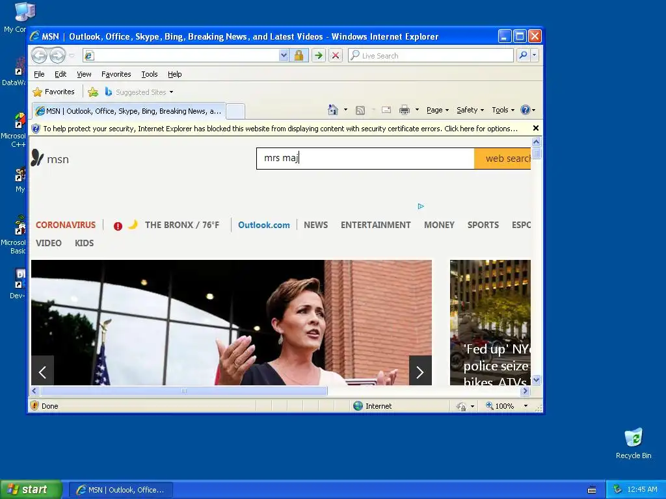Expand the Print options dropdown arrow
The width and height of the screenshot is (666, 499).
point(417,110)
